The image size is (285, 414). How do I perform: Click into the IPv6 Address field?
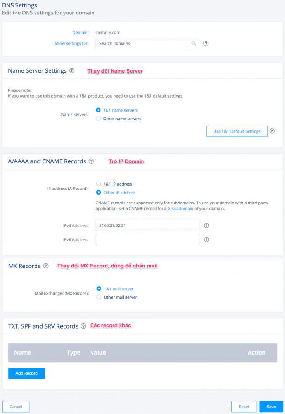pyautogui.click(x=147, y=240)
